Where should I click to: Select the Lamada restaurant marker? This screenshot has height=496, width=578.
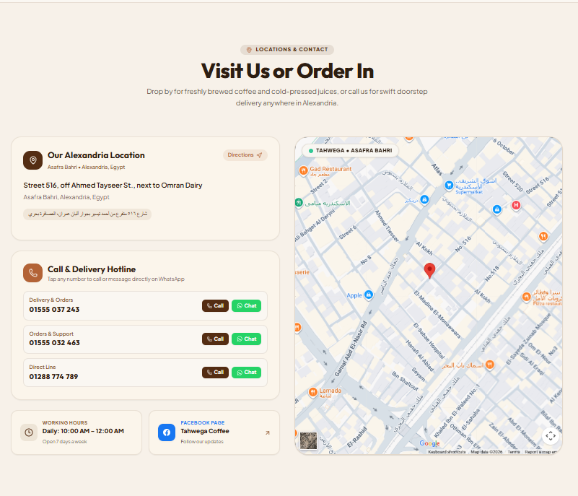coord(313,391)
